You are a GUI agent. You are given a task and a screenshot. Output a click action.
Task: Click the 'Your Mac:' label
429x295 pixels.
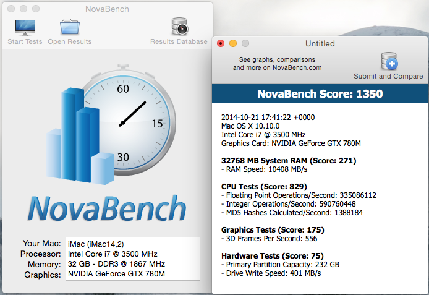[42, 243]
